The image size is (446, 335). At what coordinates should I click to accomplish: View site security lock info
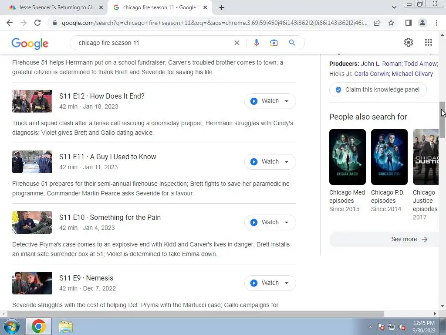(55, 23)
